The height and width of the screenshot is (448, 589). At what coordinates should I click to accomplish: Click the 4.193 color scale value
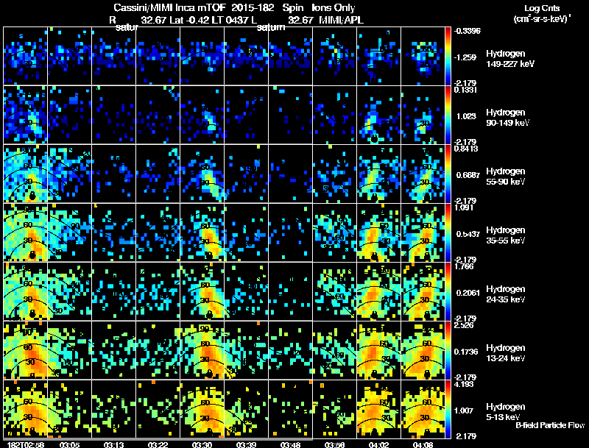tap(464, 384)
